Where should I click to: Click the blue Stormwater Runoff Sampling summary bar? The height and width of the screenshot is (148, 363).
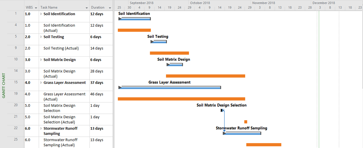(242, 133)
